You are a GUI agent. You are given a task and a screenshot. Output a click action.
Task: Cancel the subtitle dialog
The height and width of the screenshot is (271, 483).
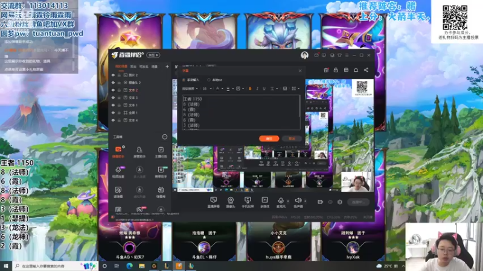(292, 139)
